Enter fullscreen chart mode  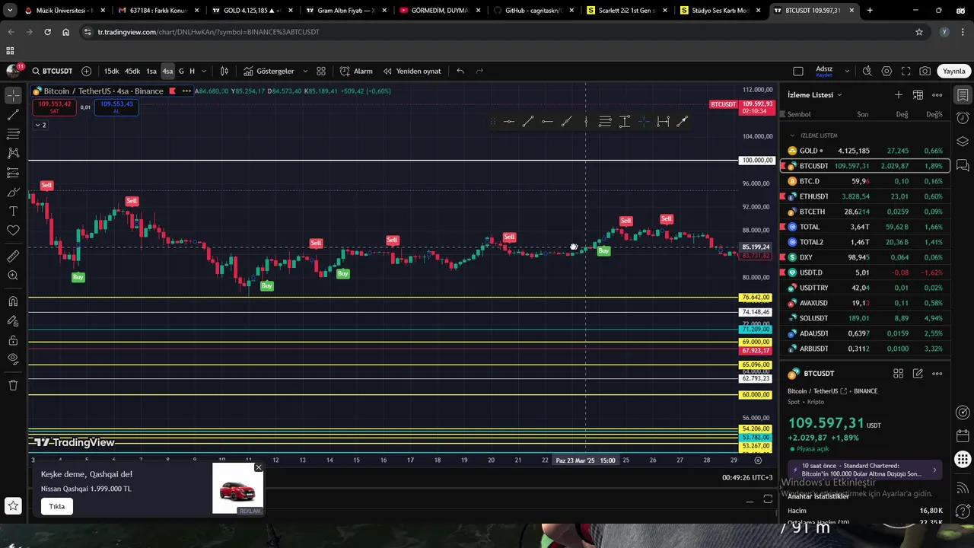point(906,71)
